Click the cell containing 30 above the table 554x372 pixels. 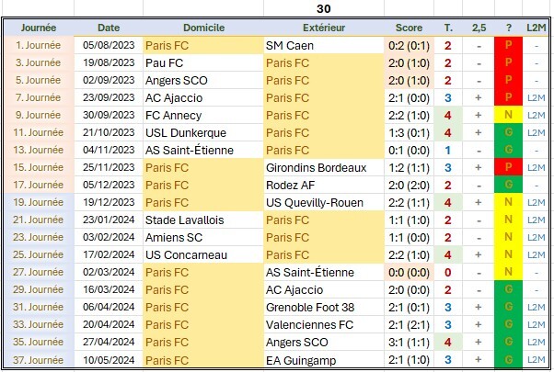(x=324, y=8)
